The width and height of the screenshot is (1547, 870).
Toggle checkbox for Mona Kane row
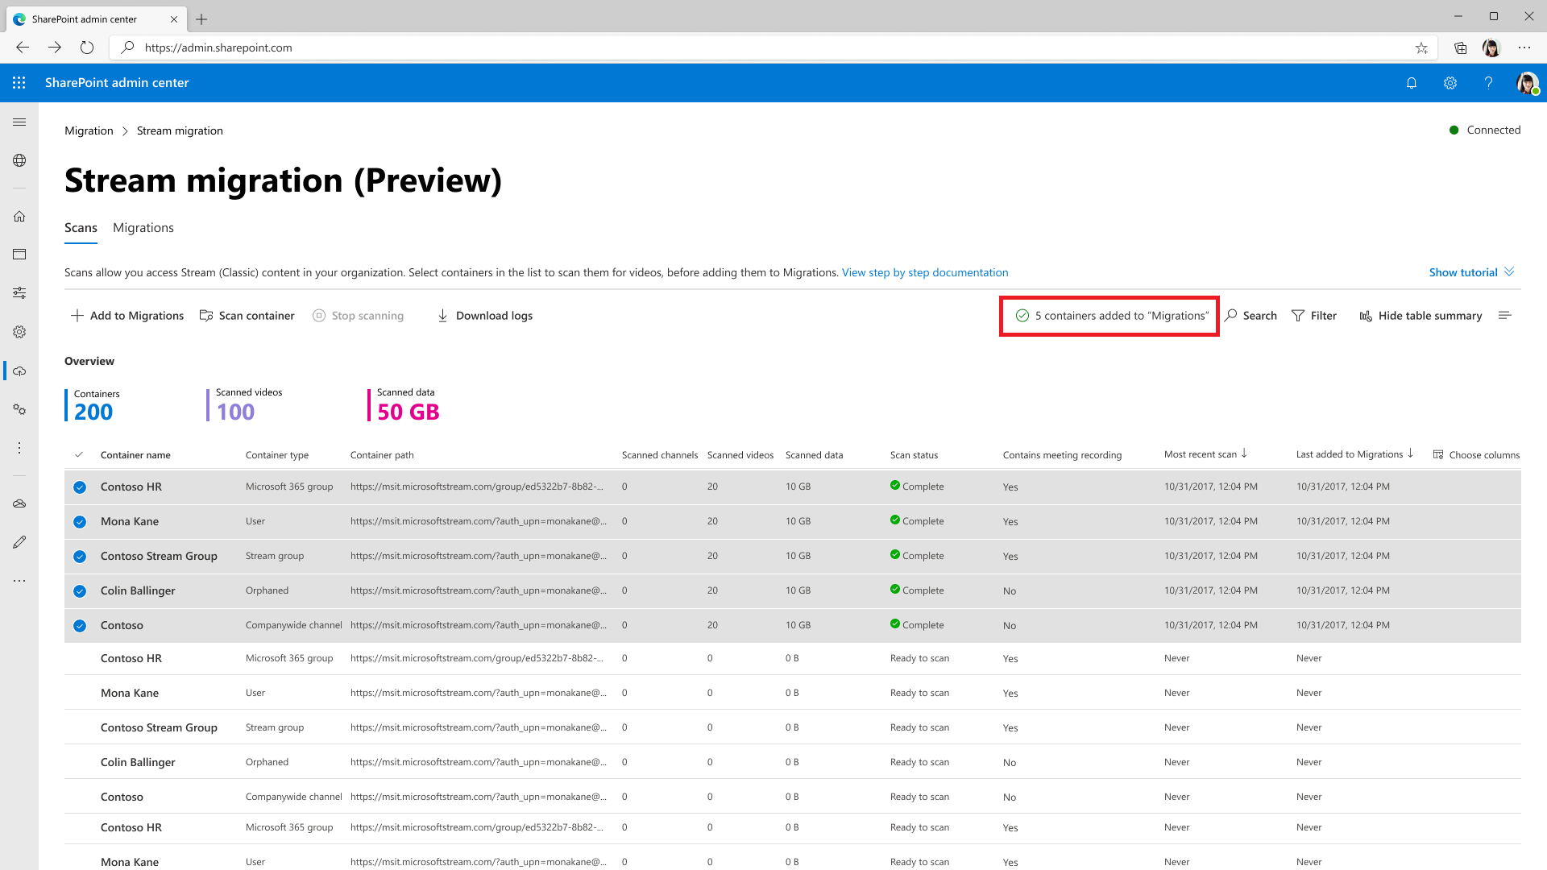click(x=80, y=521)
